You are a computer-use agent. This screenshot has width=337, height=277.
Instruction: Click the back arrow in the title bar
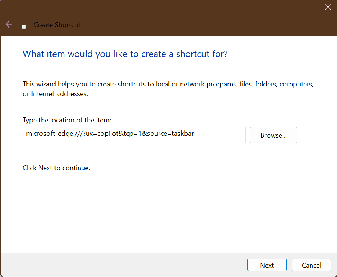click(x=9, y=24)
